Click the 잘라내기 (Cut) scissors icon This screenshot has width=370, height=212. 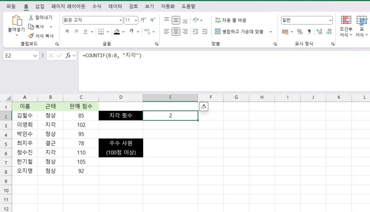pyautogui.click(x=31, y=18)
